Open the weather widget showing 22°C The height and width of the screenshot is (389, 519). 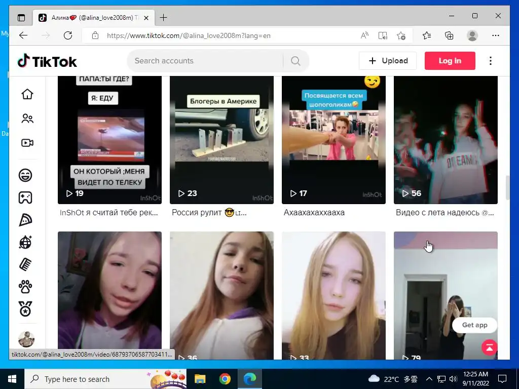[393, 379]
